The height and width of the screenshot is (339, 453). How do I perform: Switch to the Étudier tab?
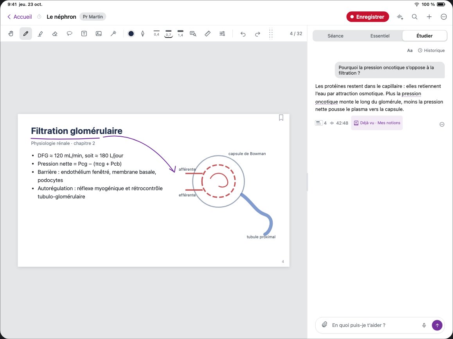[x=424, y=36]
